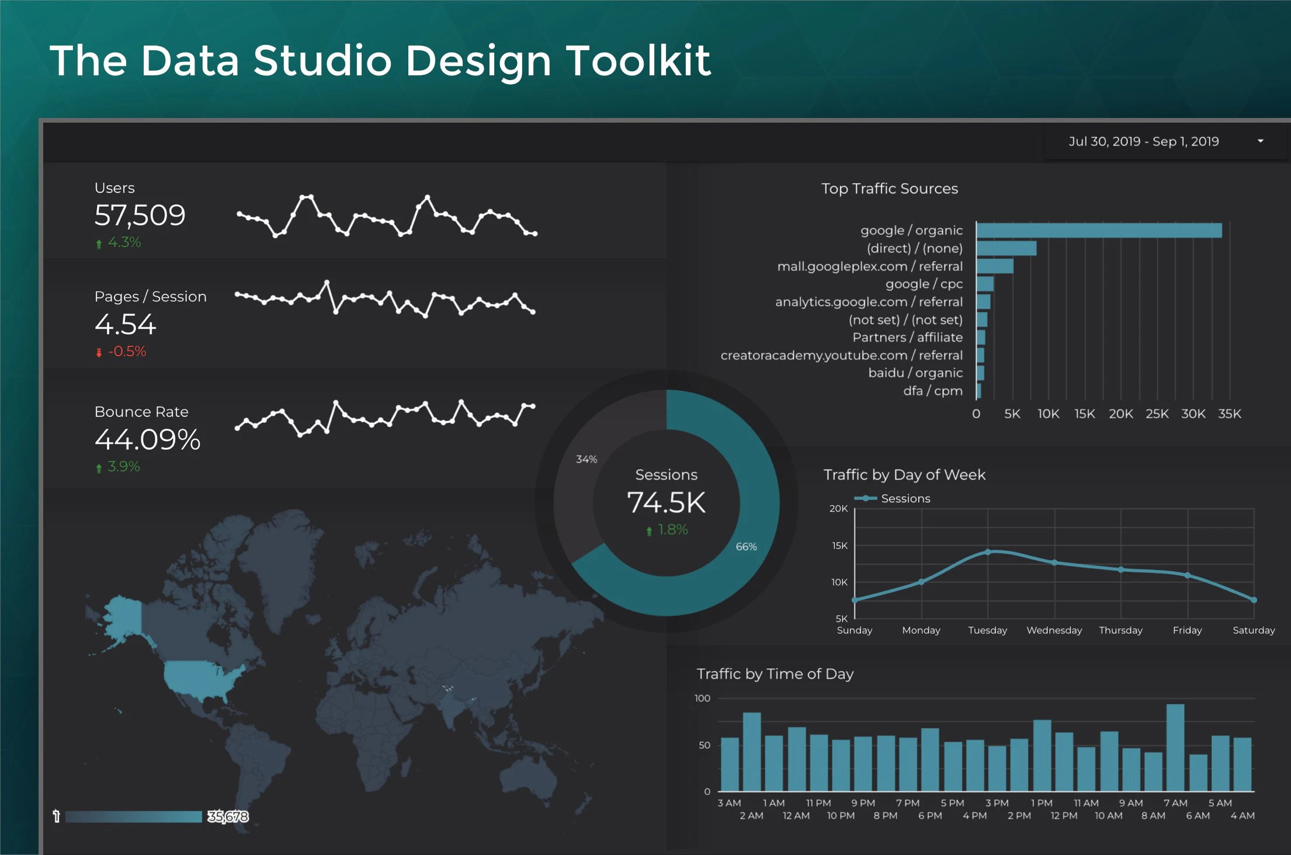
Task: Select the Top Traffic Sources section header
Action: coord(890,188)
